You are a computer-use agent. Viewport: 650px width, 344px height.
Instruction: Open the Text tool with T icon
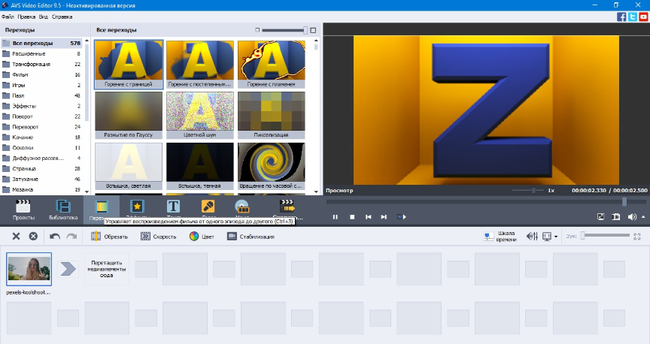pyautogui.click(x=173, y=206)
